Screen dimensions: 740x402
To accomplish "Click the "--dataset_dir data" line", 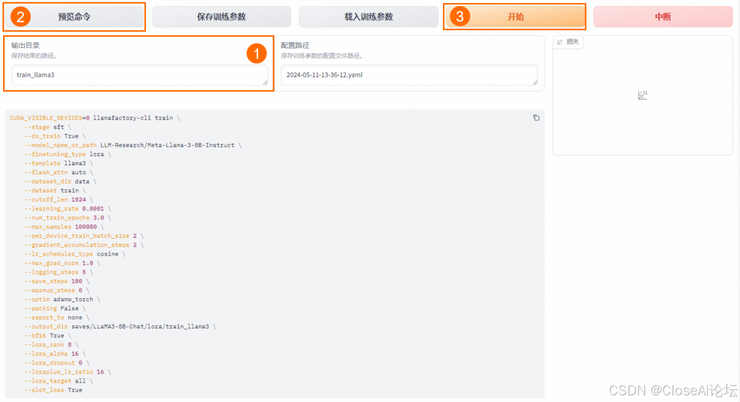I will (60, 181).
